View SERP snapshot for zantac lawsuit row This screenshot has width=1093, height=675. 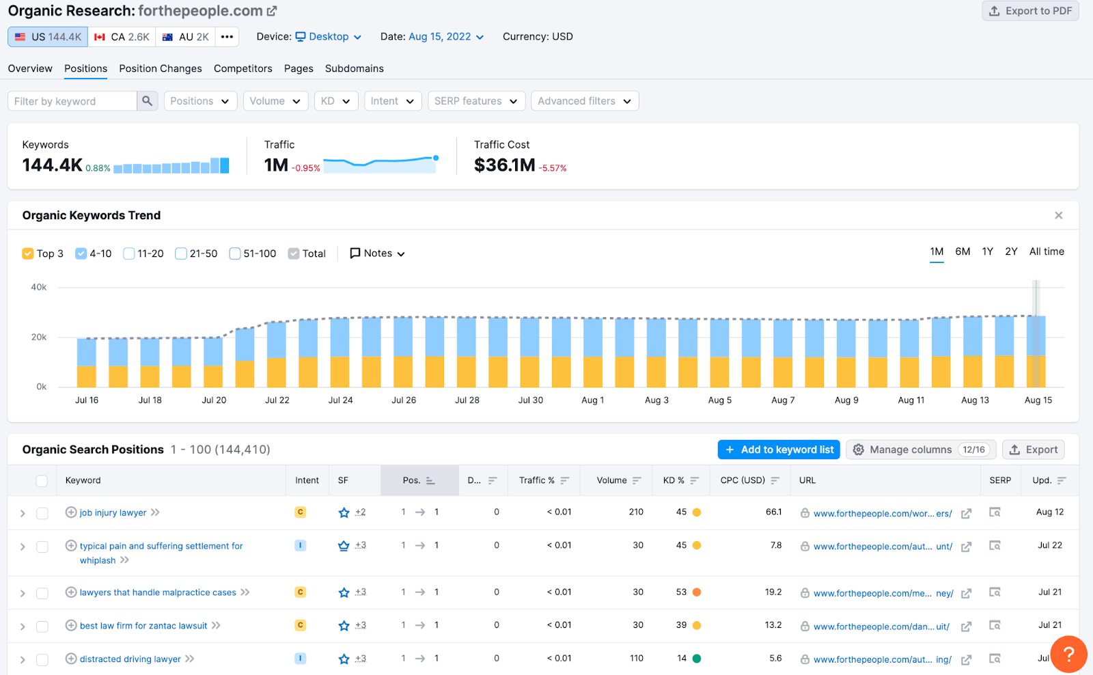point(995,625)
